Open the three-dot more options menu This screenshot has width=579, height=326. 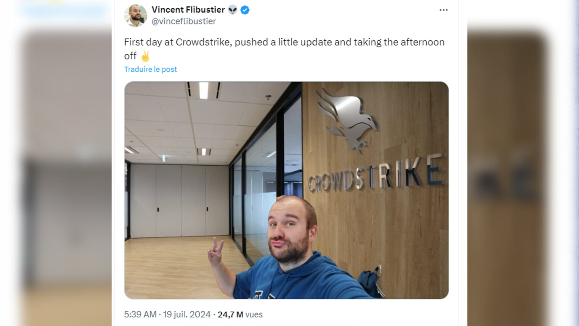tap(443, 10)
